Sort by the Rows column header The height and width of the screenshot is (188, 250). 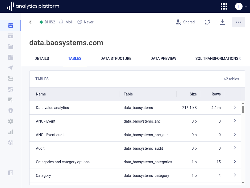click(x=216, y=94)
